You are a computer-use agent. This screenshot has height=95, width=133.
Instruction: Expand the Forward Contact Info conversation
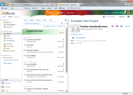tap(23, 39)
